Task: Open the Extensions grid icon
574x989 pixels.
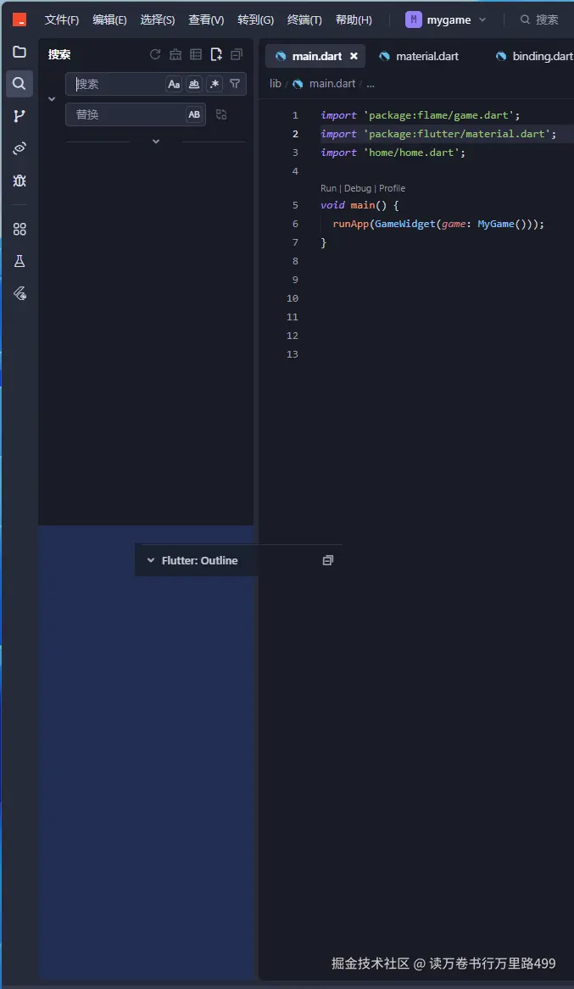Action: pos(20,229)
